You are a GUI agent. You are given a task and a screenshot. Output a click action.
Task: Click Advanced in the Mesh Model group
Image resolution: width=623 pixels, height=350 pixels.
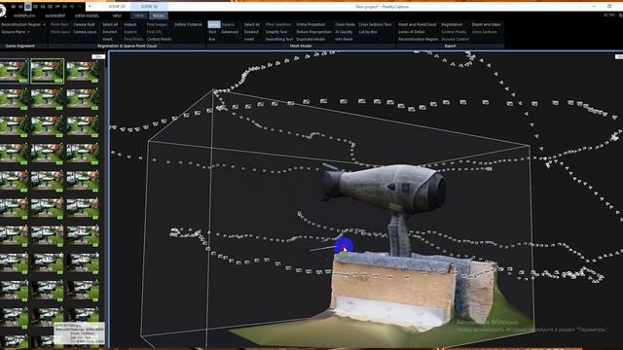230,32
